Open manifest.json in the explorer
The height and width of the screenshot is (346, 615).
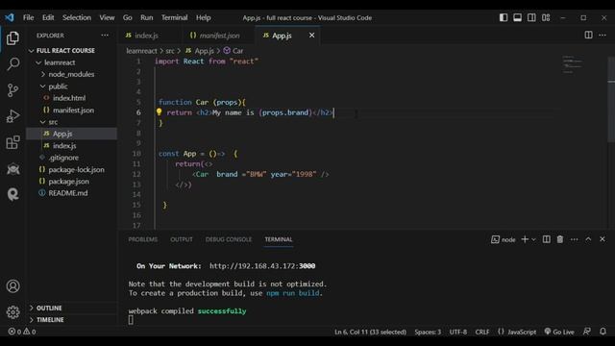[x=73, y=111]
